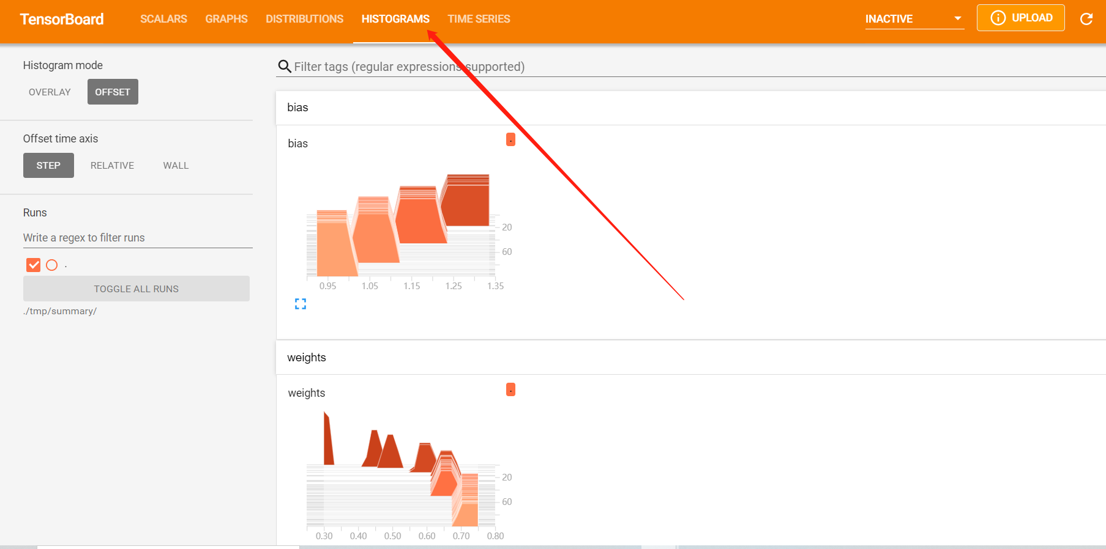
Task: Select the run's circular color radio button
Action: 52,265
